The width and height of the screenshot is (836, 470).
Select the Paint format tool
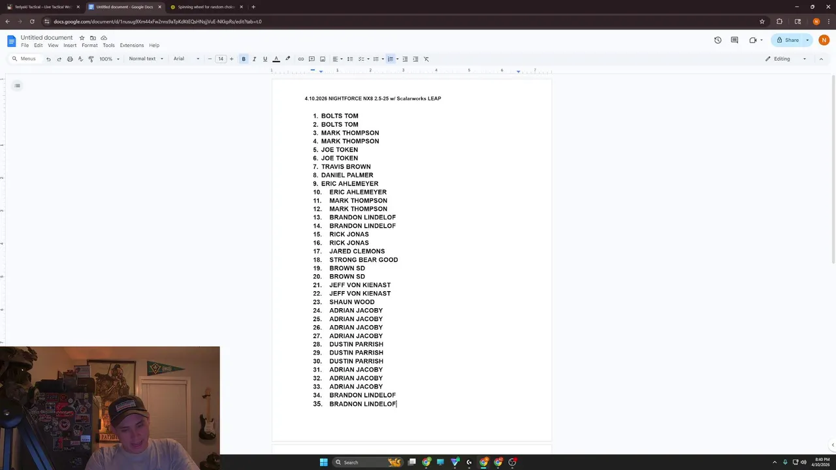(91, 59)
